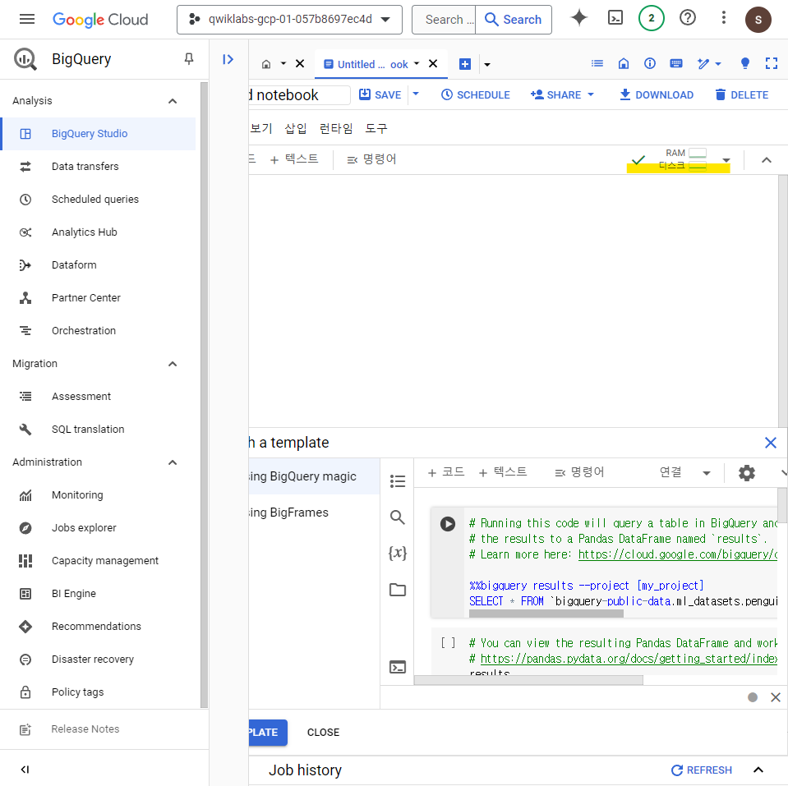The image size is (788, 786).
Task: Expand the Job history panel
Action: click(x=758, y=770)
